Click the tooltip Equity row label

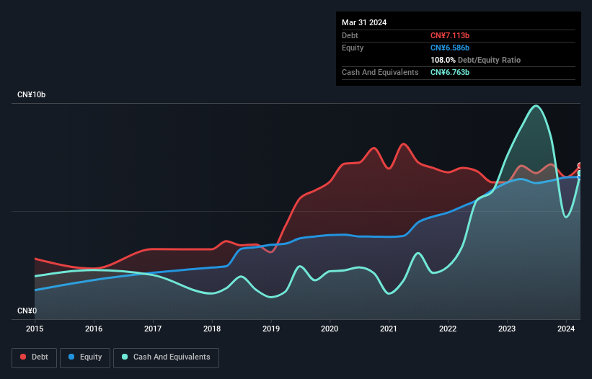pos(353,48)
